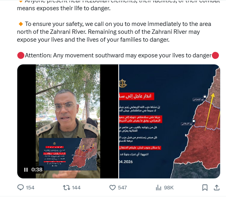Click the gold military emblem in image
Screen dimensions: 226x198
pos(123,83)
